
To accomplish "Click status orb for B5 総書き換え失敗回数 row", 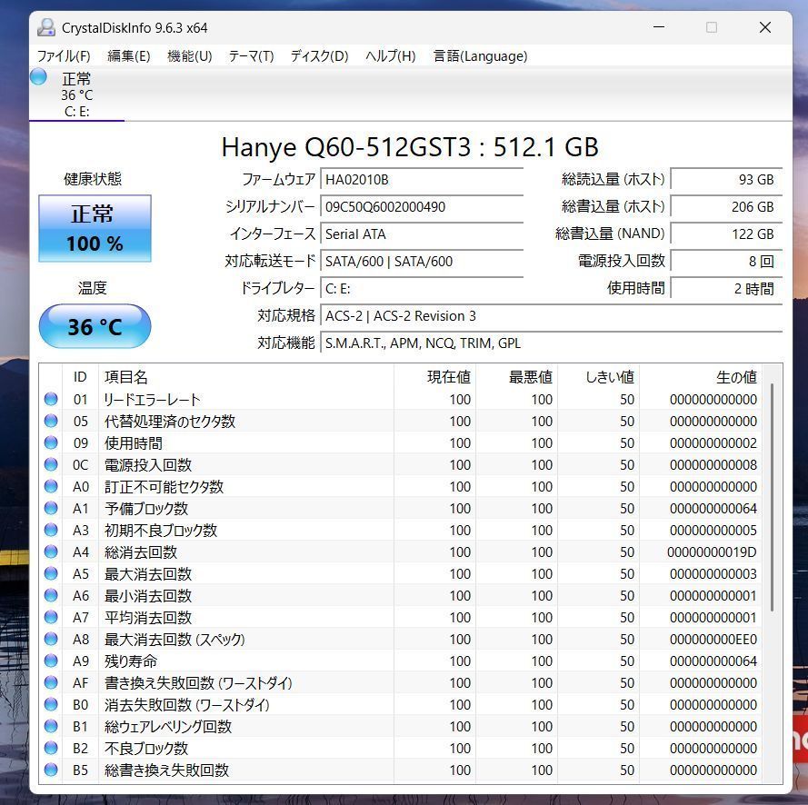I will tap(51, 770).
